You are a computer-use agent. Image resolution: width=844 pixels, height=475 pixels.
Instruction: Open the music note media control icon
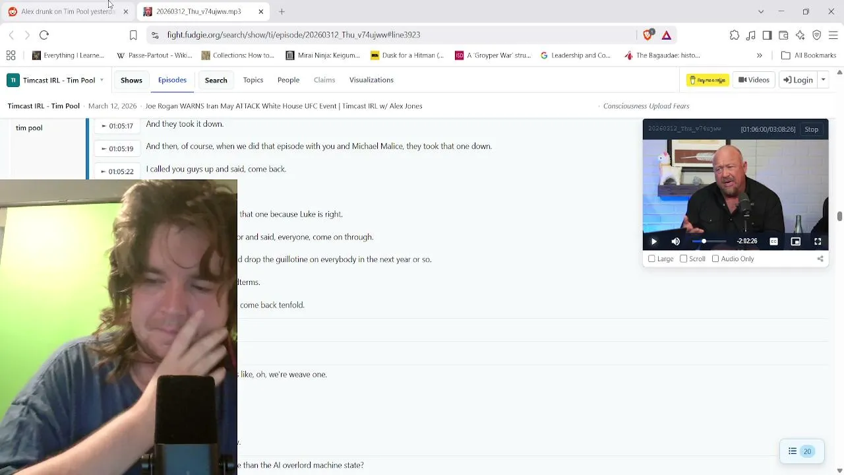751,35
